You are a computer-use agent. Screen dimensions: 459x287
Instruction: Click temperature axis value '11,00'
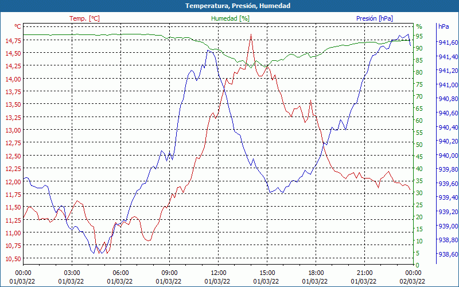click(13, 233)
